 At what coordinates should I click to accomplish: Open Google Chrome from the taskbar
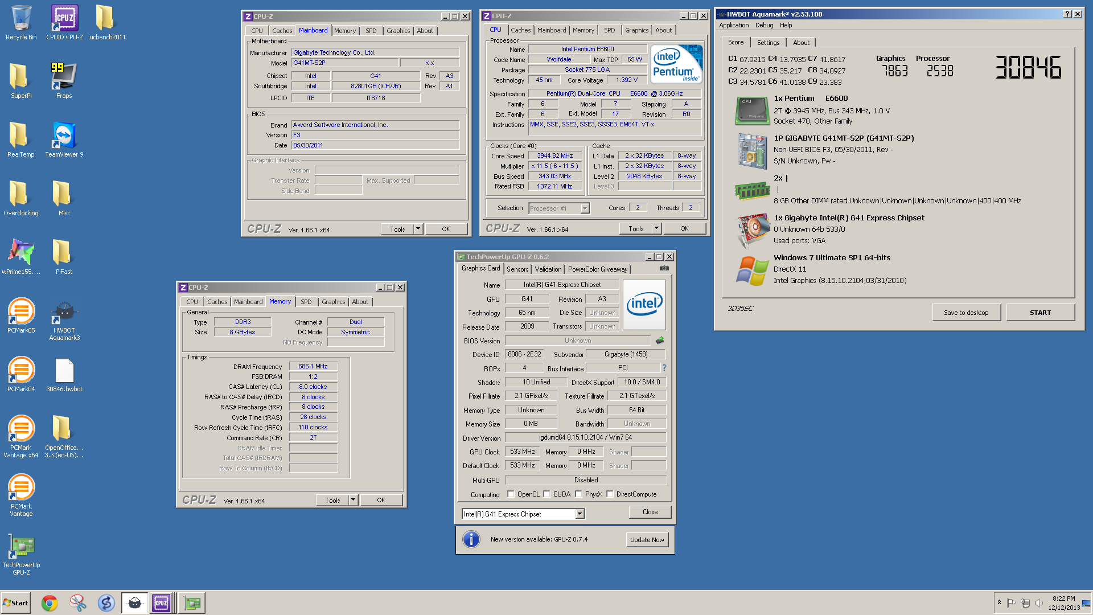tap(50, 603)
